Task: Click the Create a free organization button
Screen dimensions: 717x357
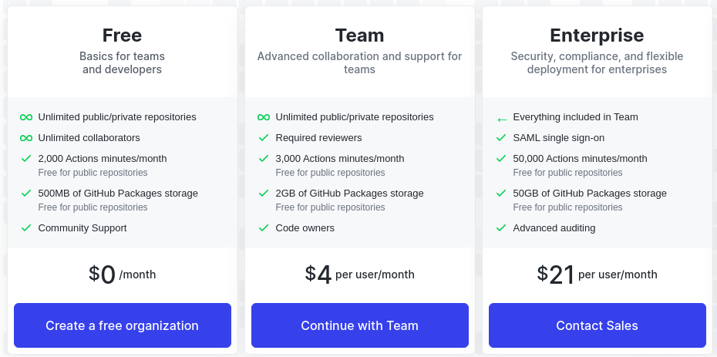Action: coord(123,325)
